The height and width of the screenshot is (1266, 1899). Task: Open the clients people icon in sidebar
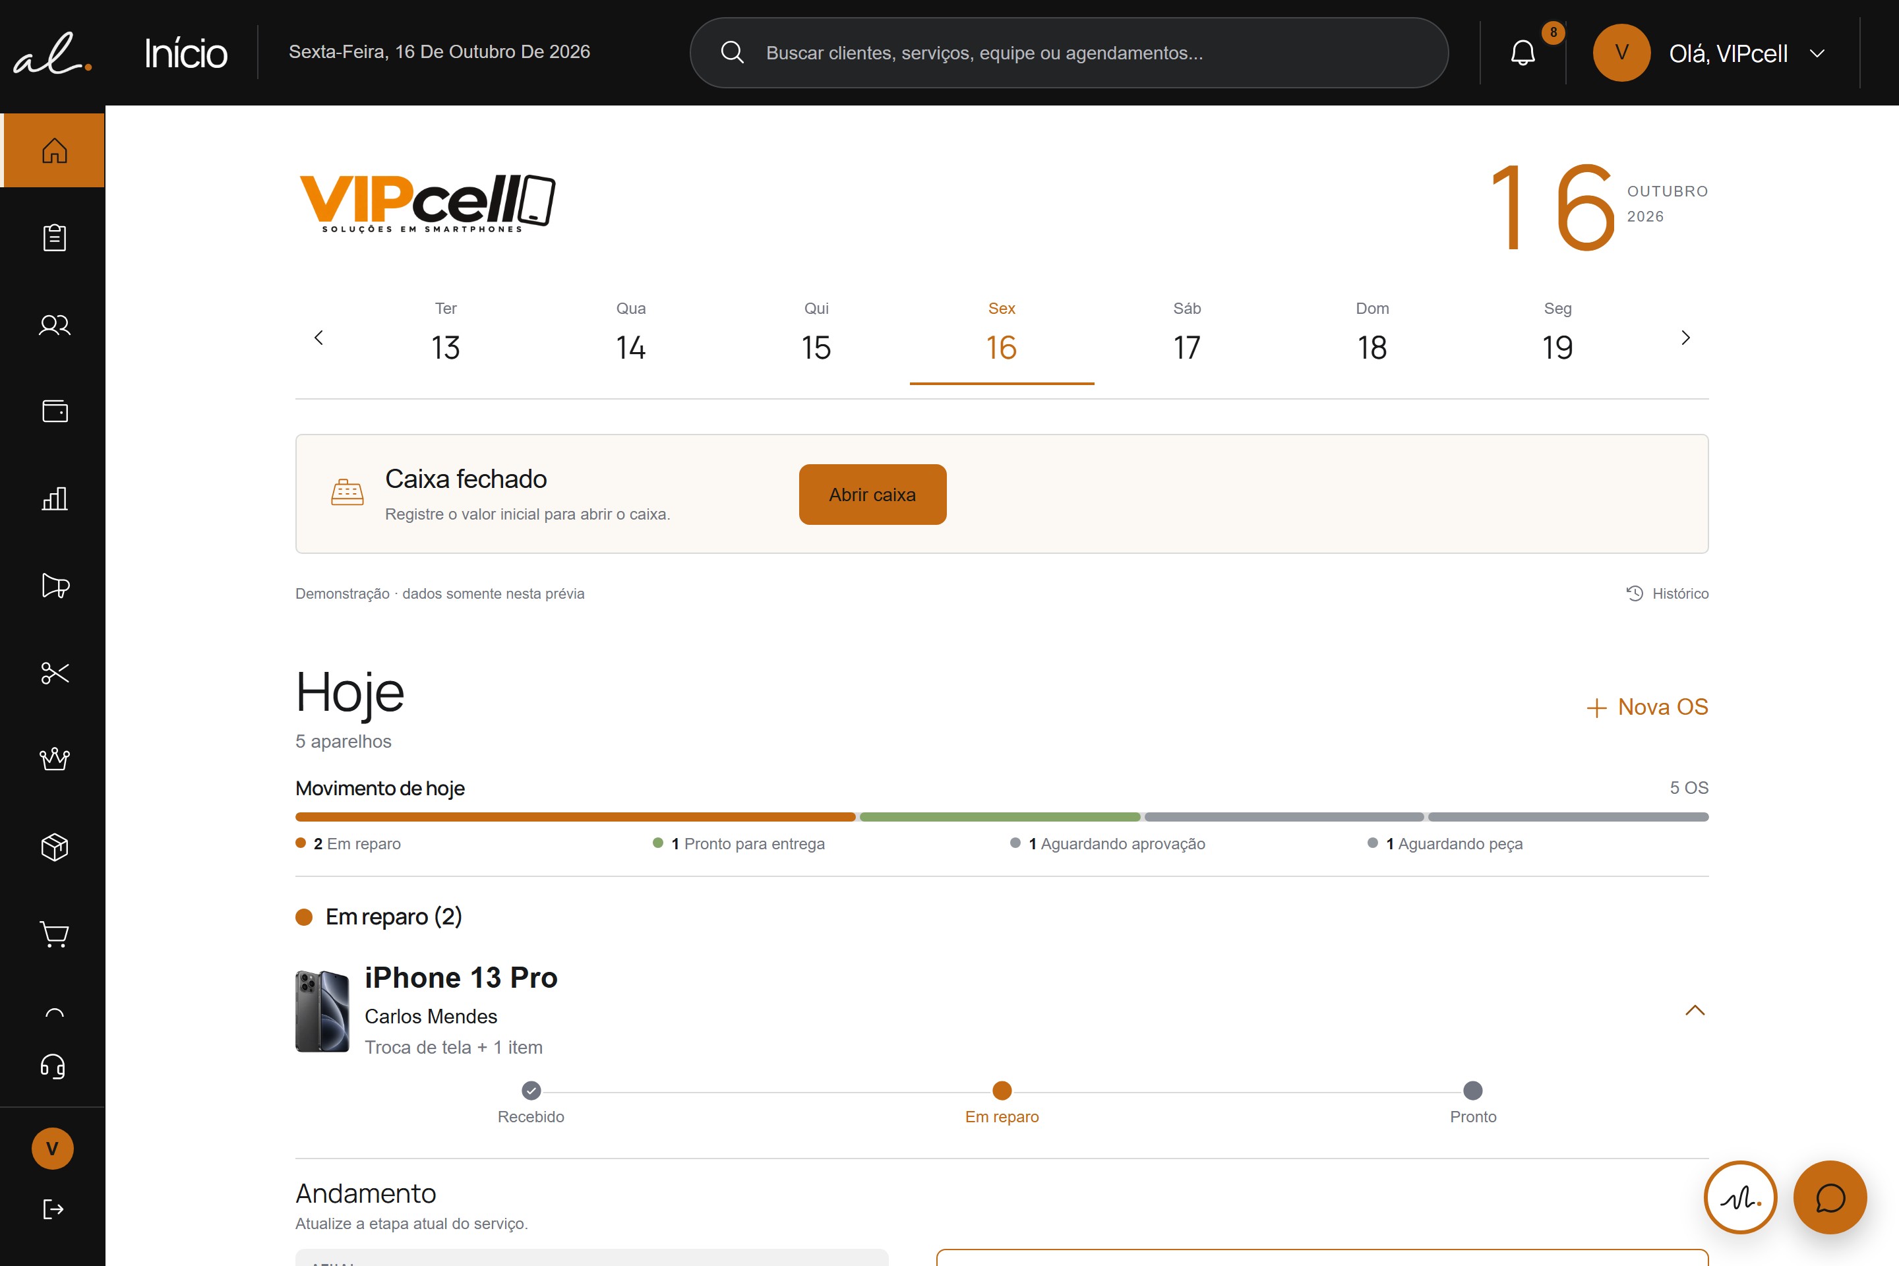54,324
